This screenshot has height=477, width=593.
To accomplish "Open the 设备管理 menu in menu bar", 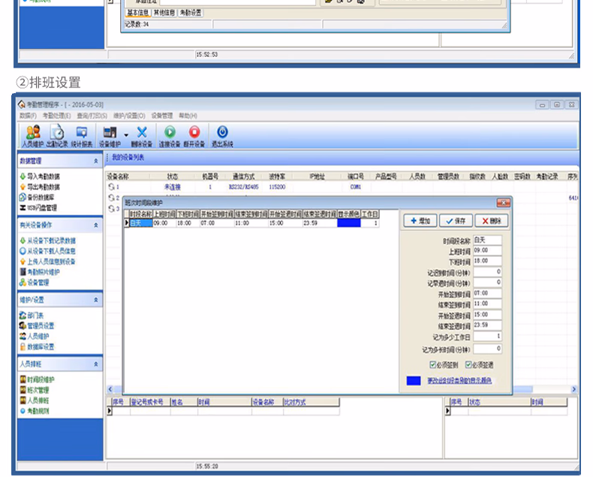I will 162,116.
